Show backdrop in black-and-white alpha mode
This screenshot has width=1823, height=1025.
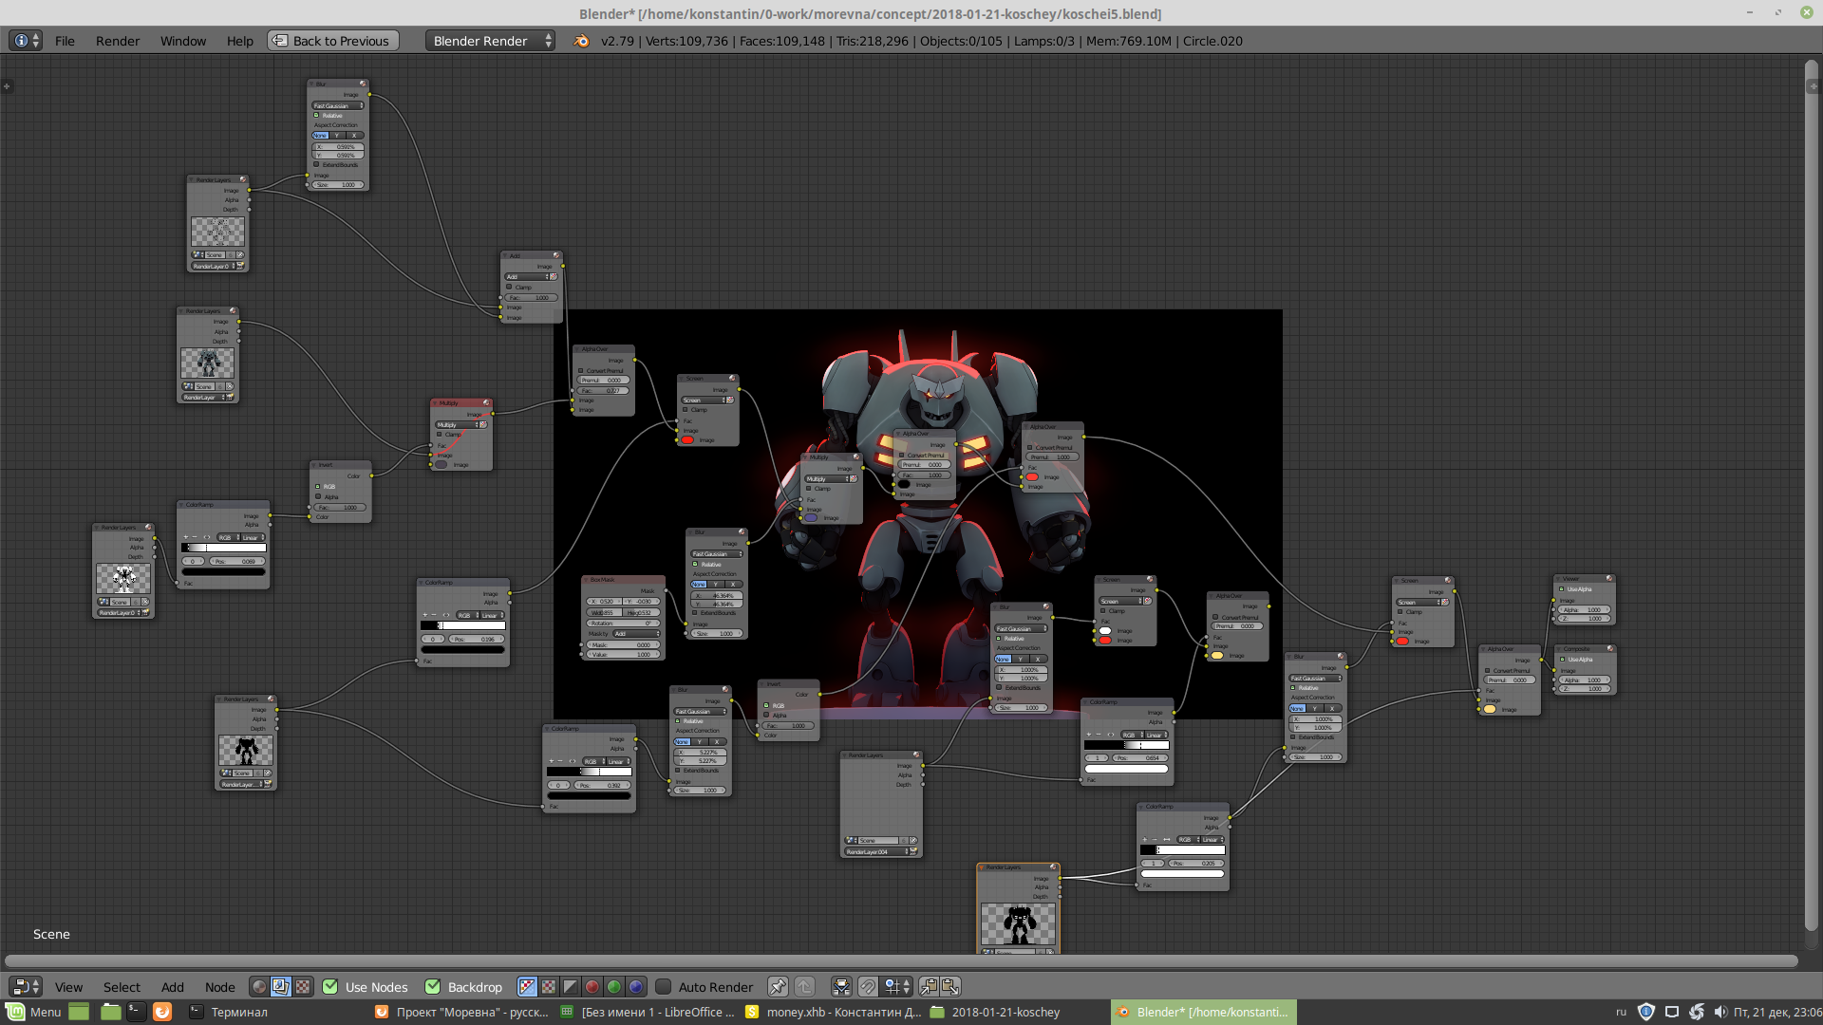click(x=571, y=987)
